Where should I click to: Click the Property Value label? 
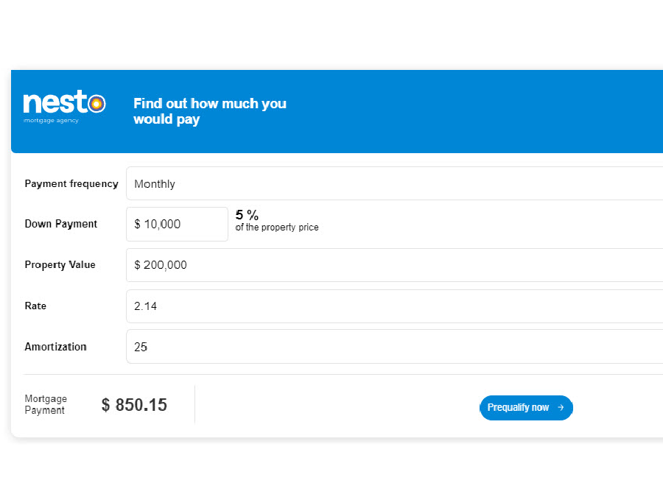click(x=60, y=265)
